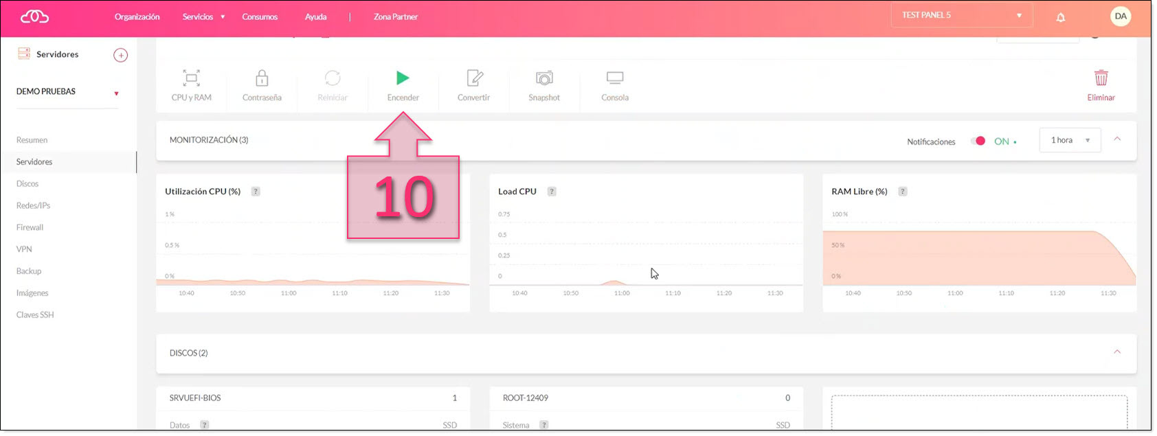Viewport: 1157px width, 436px height.
Task: Collapse the MONITORIZACIÓN section chevron
Action: coord(1117,139)
